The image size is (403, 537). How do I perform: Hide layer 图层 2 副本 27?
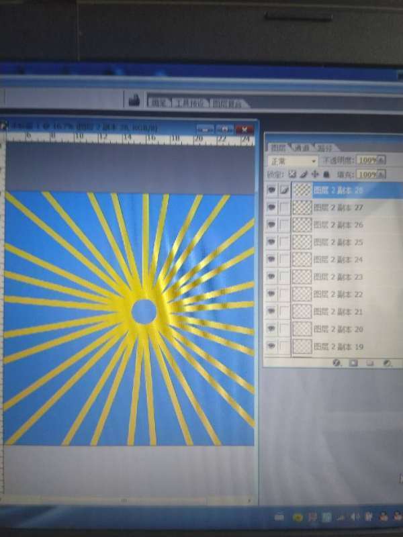pyautogui.click(x=271, y=207)
